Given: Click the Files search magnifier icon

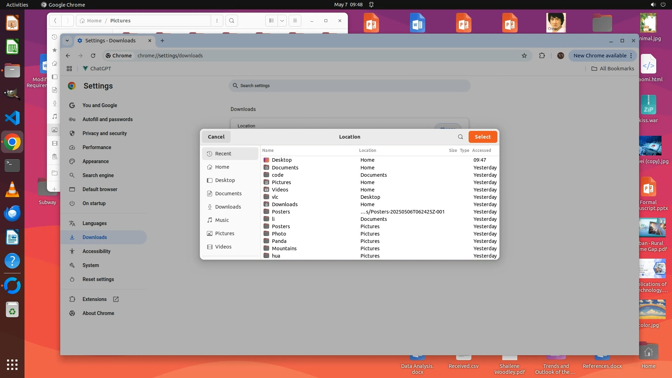Looking at the screenshot, I should (x=232, y=21).
